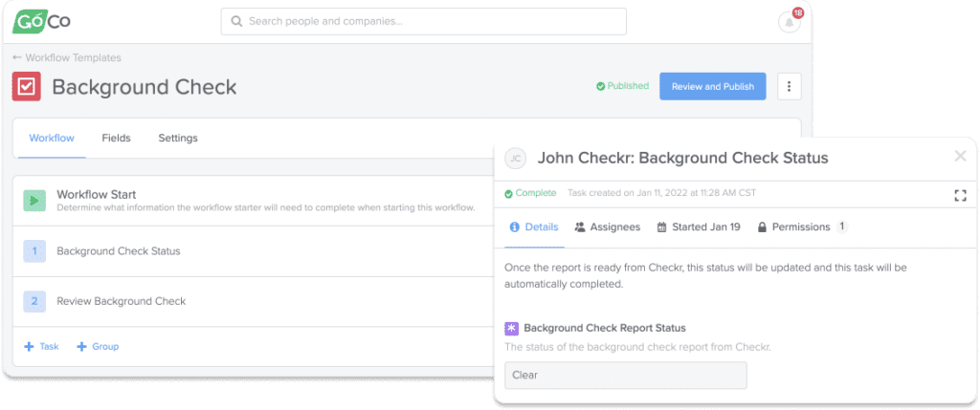
Task: Click the red Background Check checkbox icon
Action: coord(26,87)
